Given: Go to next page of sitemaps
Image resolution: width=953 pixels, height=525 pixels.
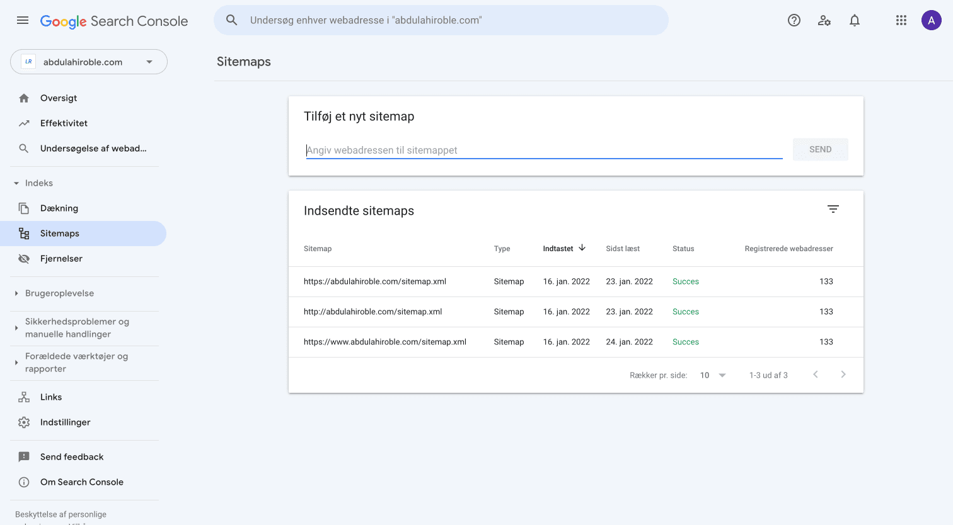Looking at the screenshot, I should point(843,375).
